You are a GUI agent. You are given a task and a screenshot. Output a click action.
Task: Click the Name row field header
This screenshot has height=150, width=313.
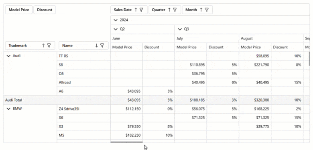(x=83, y=46)
